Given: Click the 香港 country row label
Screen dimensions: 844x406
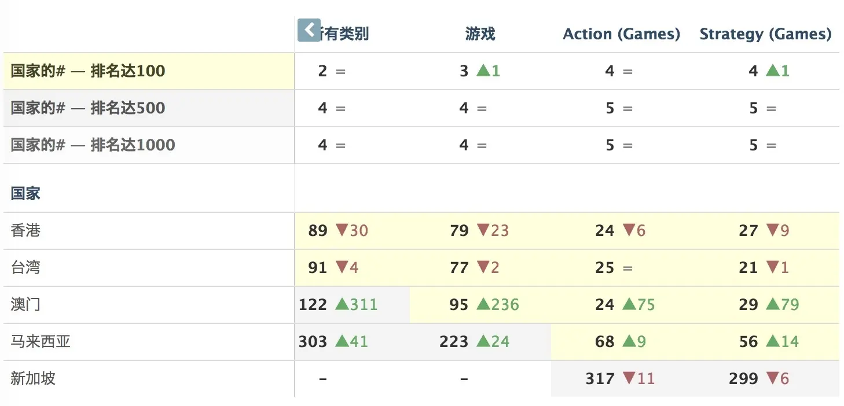Looking at the screenshot, I should click(25, 231).
